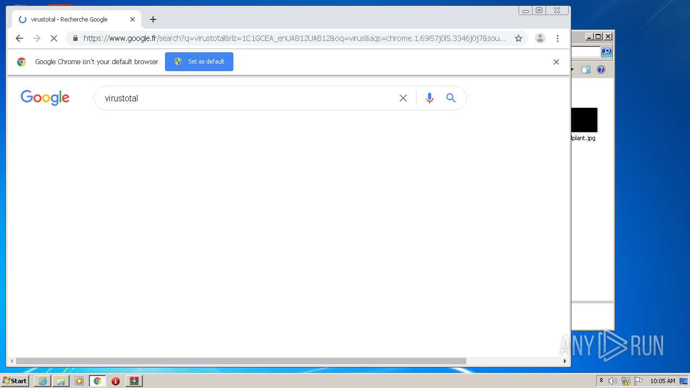
Task: Open the Windows Start menu
Action: (15, 381)
